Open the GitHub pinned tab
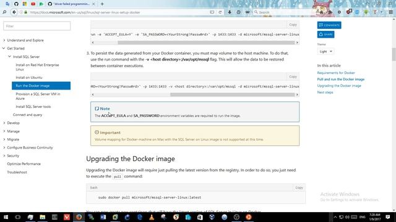Viewport: 396px width, 222px height. pyautogui.click(x=16, y=4)
